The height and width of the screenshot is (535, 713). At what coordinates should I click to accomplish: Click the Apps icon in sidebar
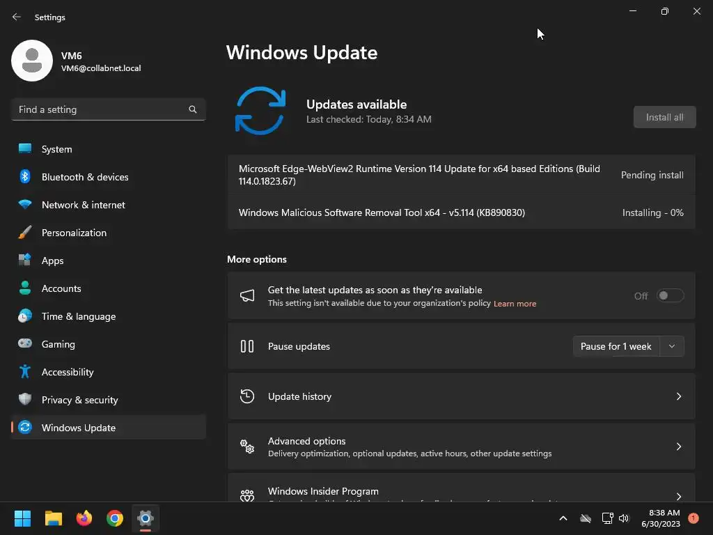tap(25, 261)
